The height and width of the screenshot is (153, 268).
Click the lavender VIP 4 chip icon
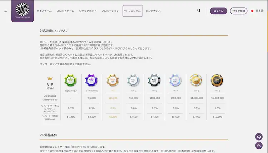(x=175, y=80)
